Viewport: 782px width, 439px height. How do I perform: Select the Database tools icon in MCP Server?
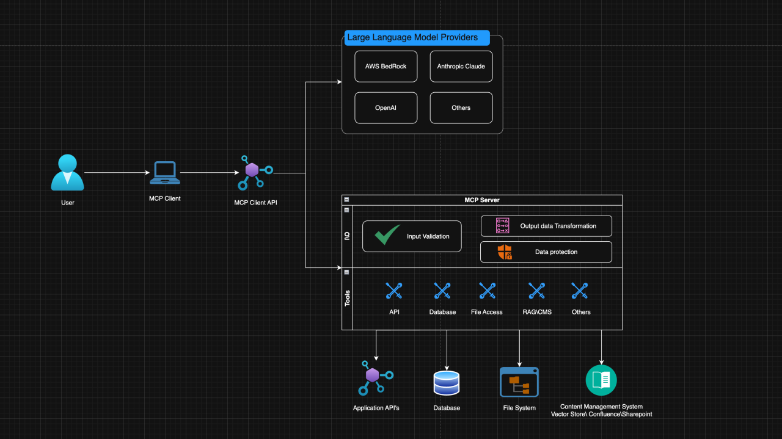(442, 291)
